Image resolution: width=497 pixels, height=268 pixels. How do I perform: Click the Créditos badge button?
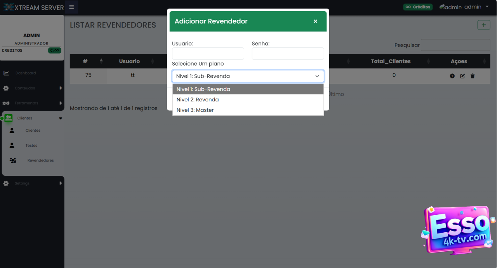(x=418, y=7)
